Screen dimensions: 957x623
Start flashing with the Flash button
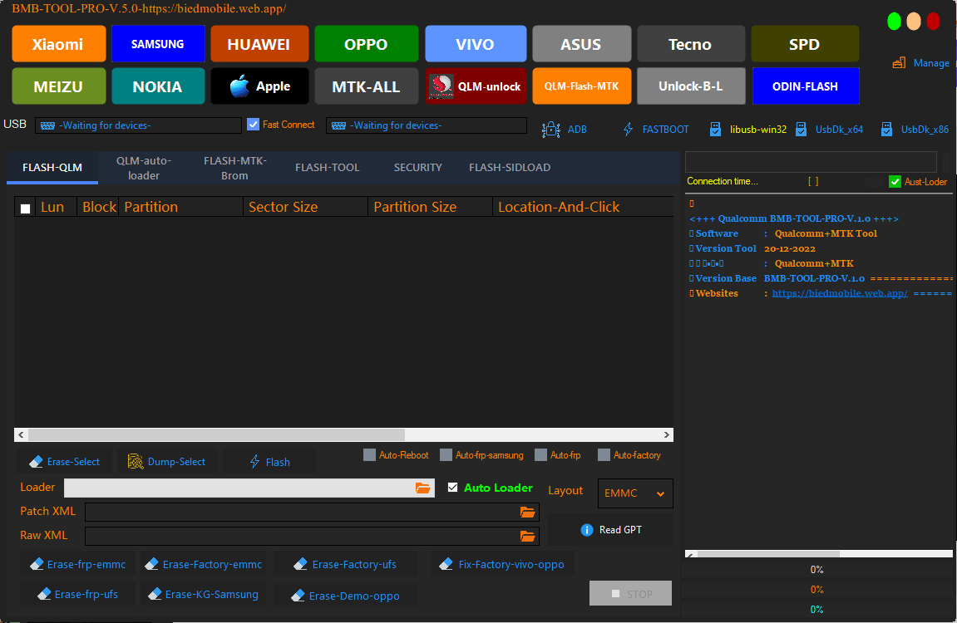(269, 461)
